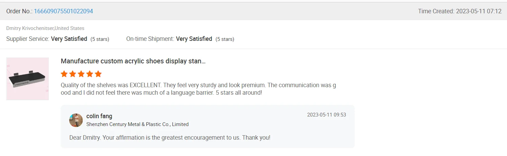507x156 pixels.
Task: Click the 'Quality of the shelves' review text
Action: (198, 89)
